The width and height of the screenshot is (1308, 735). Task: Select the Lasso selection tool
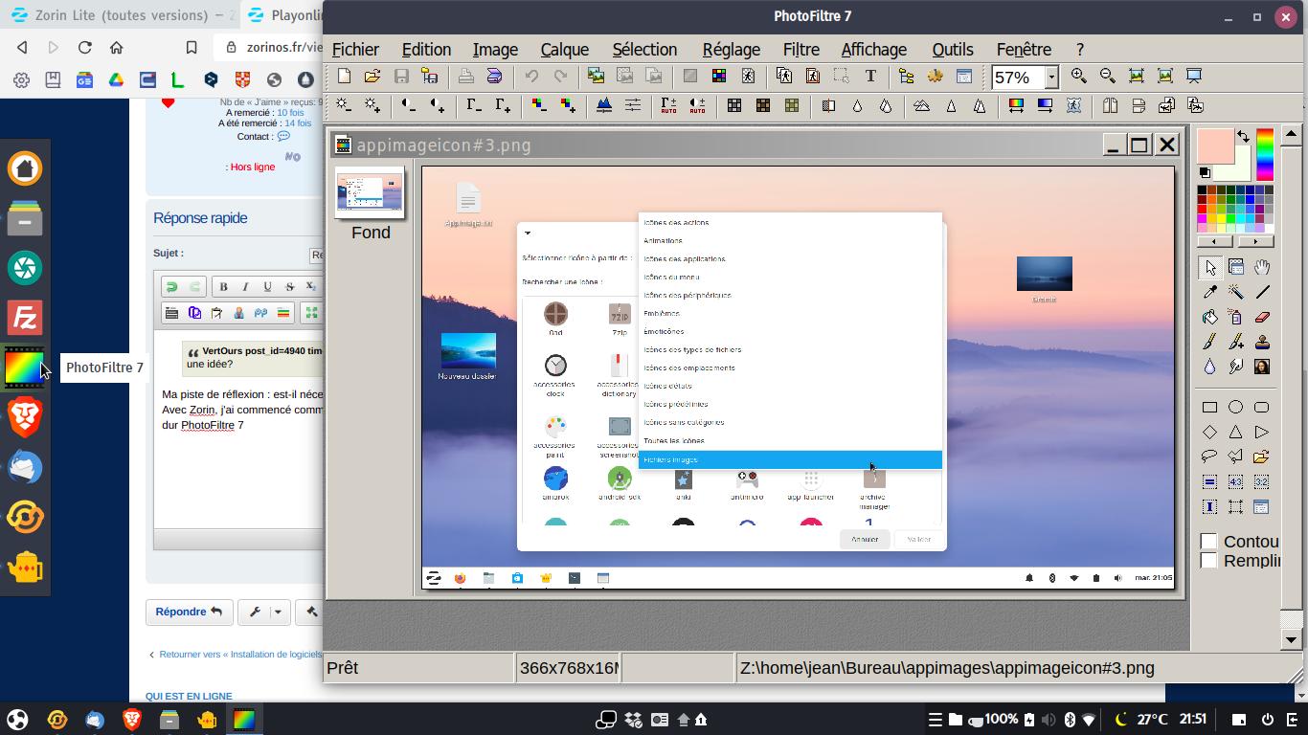[1210, 457]
